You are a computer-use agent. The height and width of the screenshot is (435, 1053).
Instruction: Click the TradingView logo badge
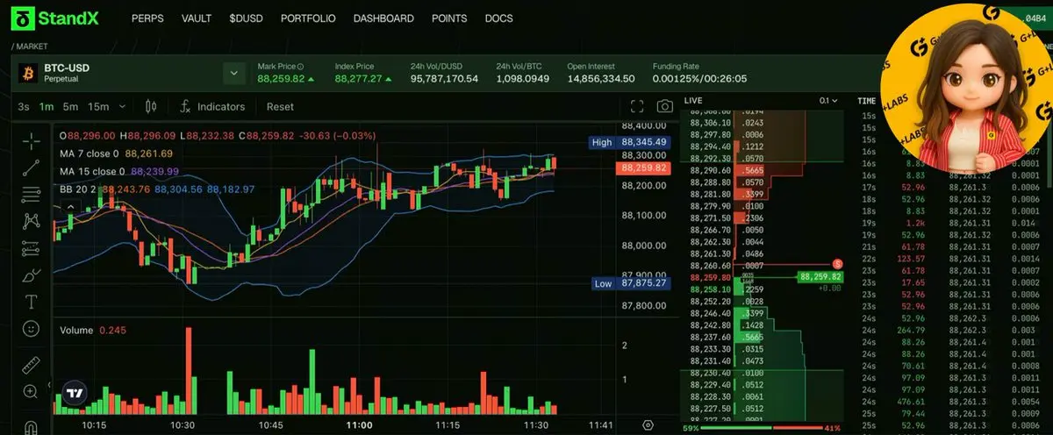(x=75, y=395)
